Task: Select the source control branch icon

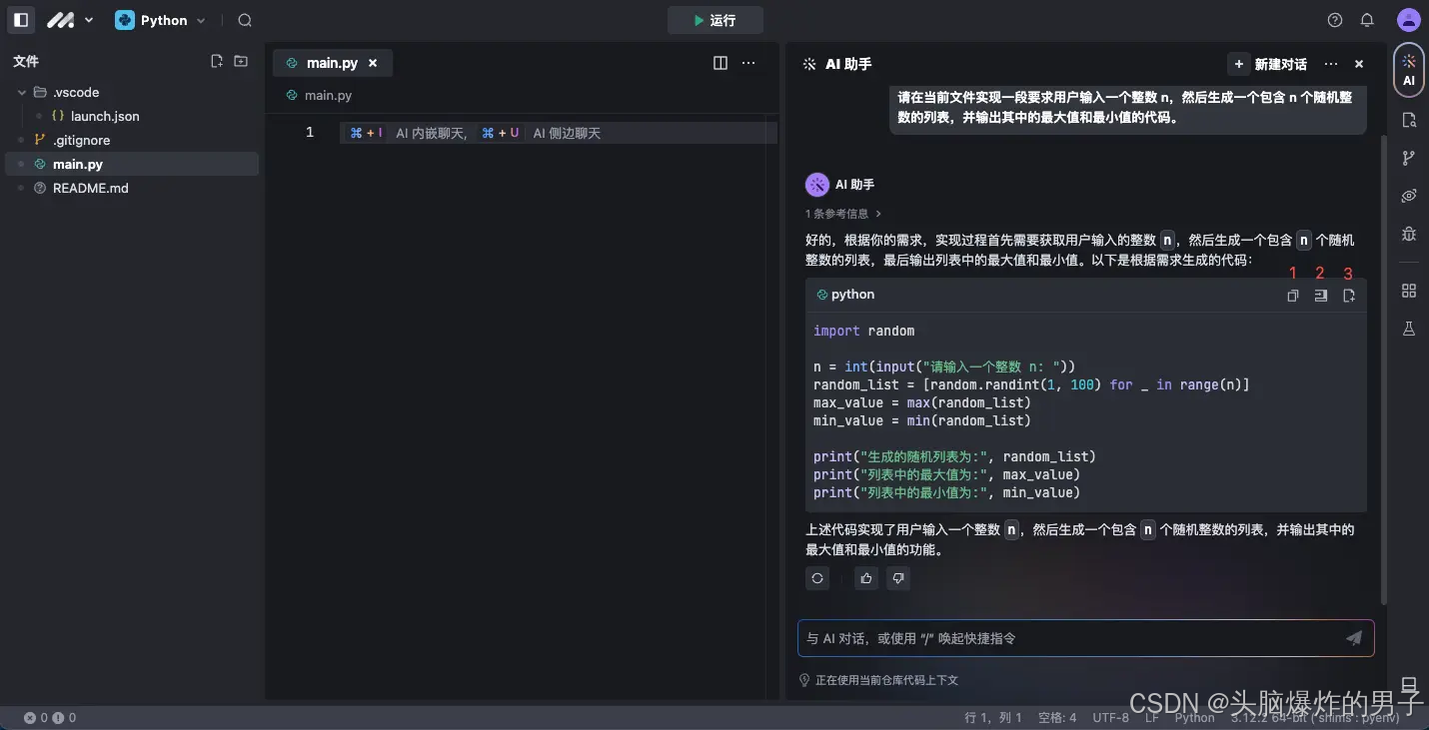Action: click(1409, 157)
